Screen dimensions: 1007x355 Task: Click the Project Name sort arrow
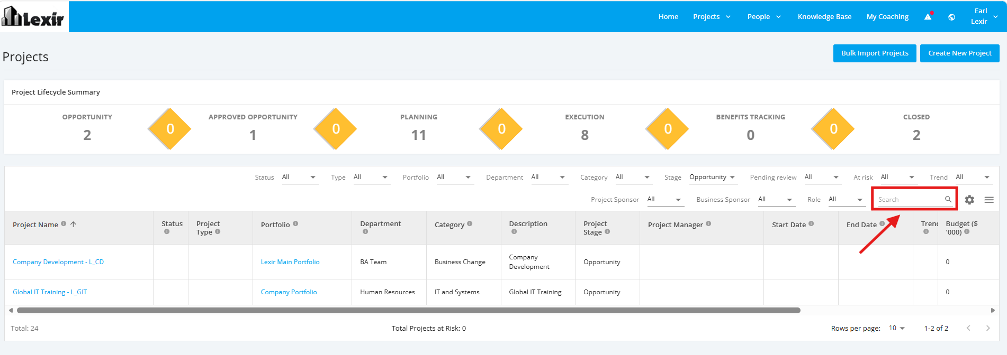[x=74, y=224]
